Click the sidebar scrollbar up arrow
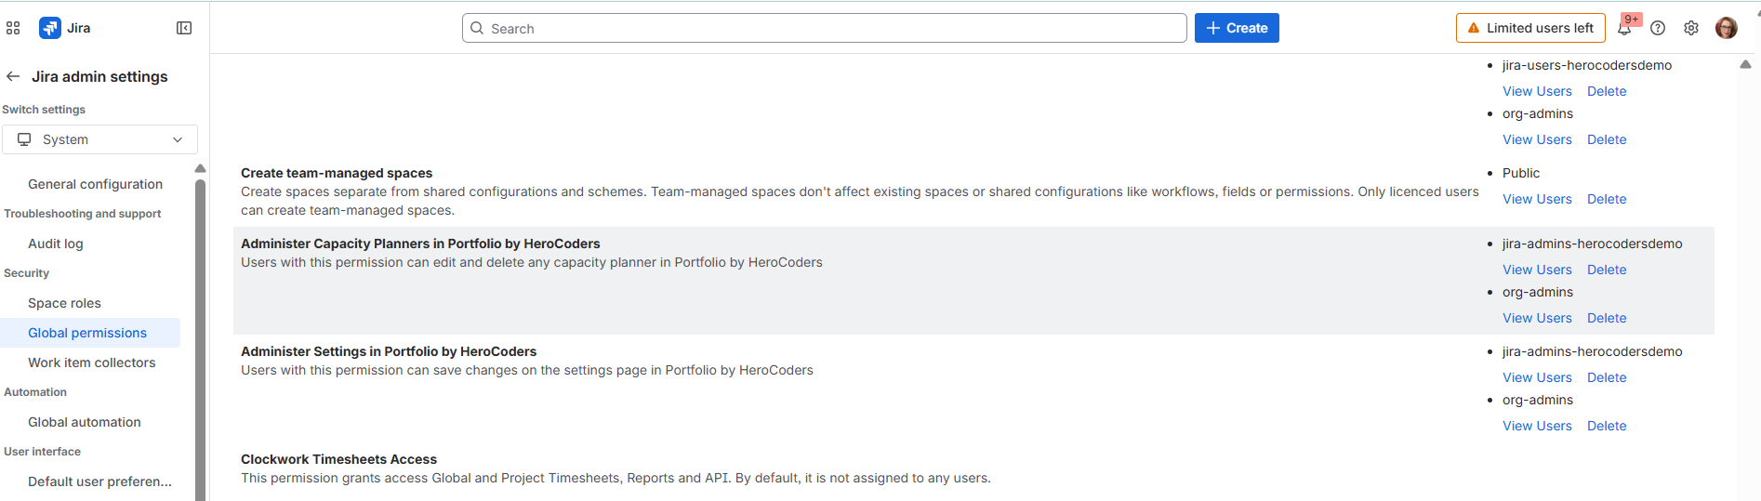 click(200, 168)
